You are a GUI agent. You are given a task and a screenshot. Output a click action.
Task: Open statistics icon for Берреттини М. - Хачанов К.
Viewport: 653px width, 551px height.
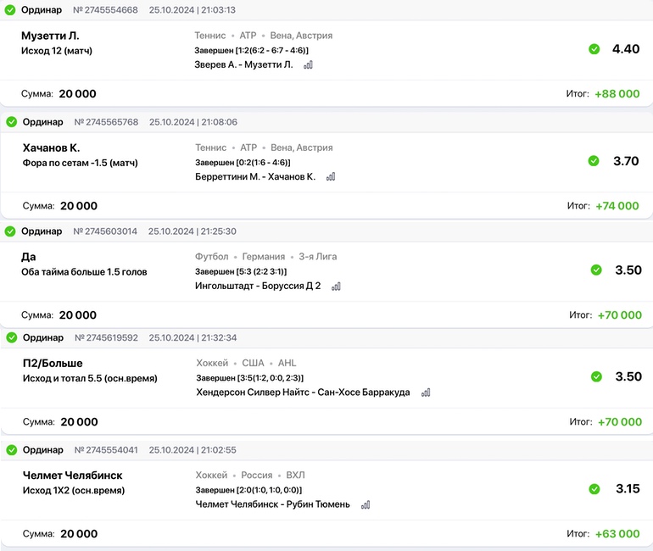click(x=331, y=177)
